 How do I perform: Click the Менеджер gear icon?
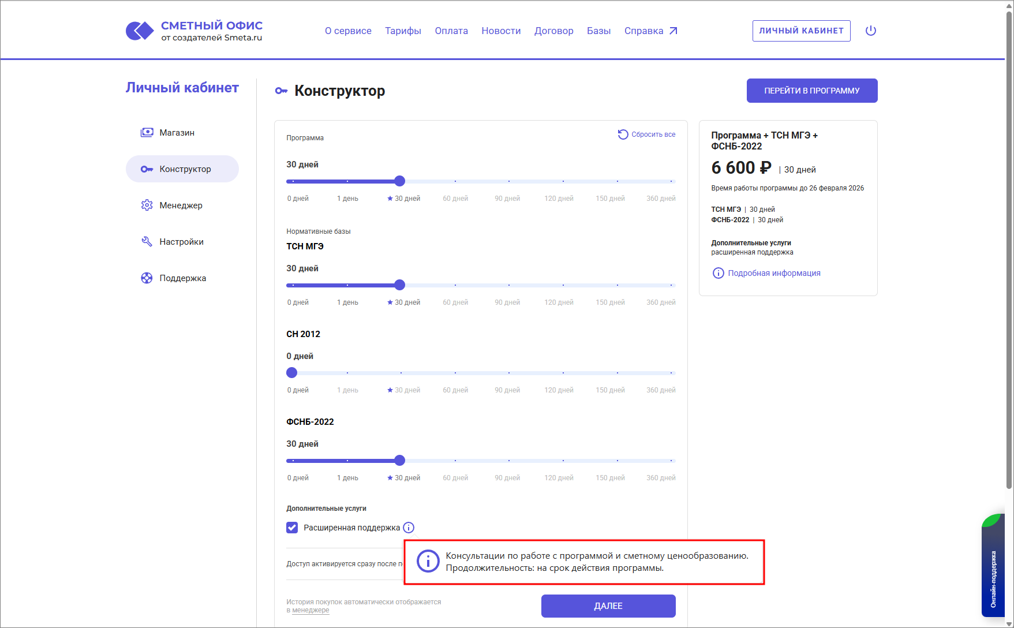coord(147,205)
